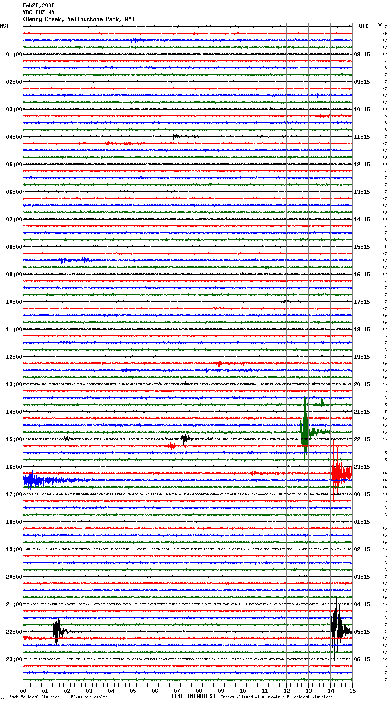Select the 03:00 MST time label

click(14, 110)
